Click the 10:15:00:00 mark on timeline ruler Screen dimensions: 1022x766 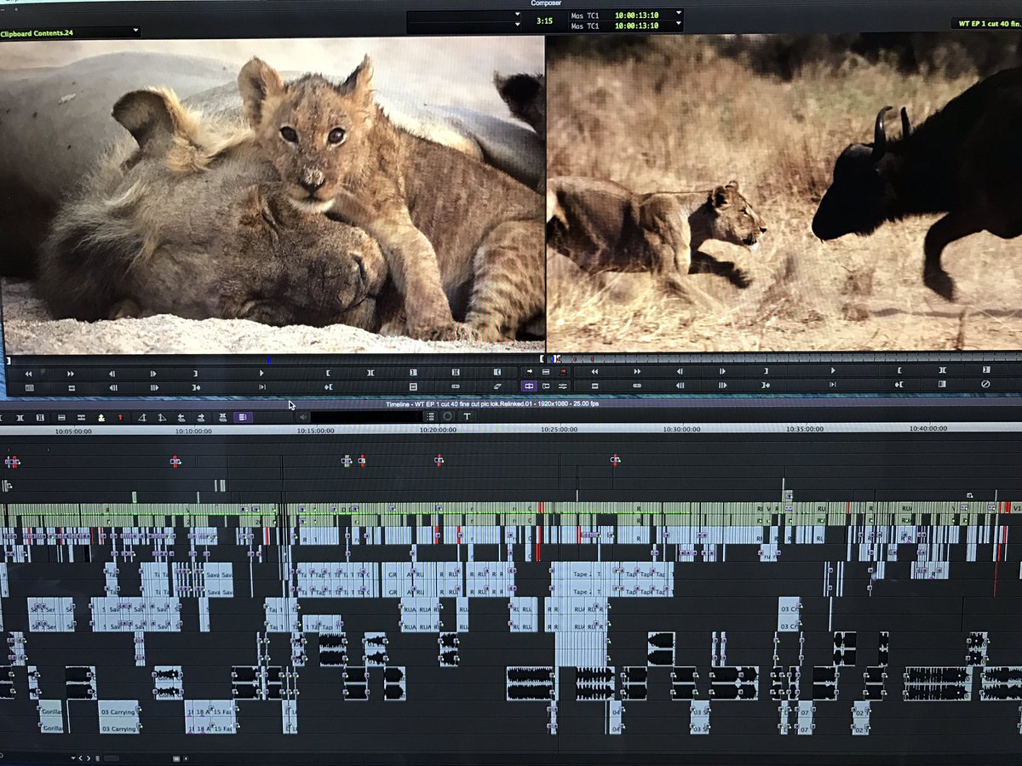click(315, 431)
